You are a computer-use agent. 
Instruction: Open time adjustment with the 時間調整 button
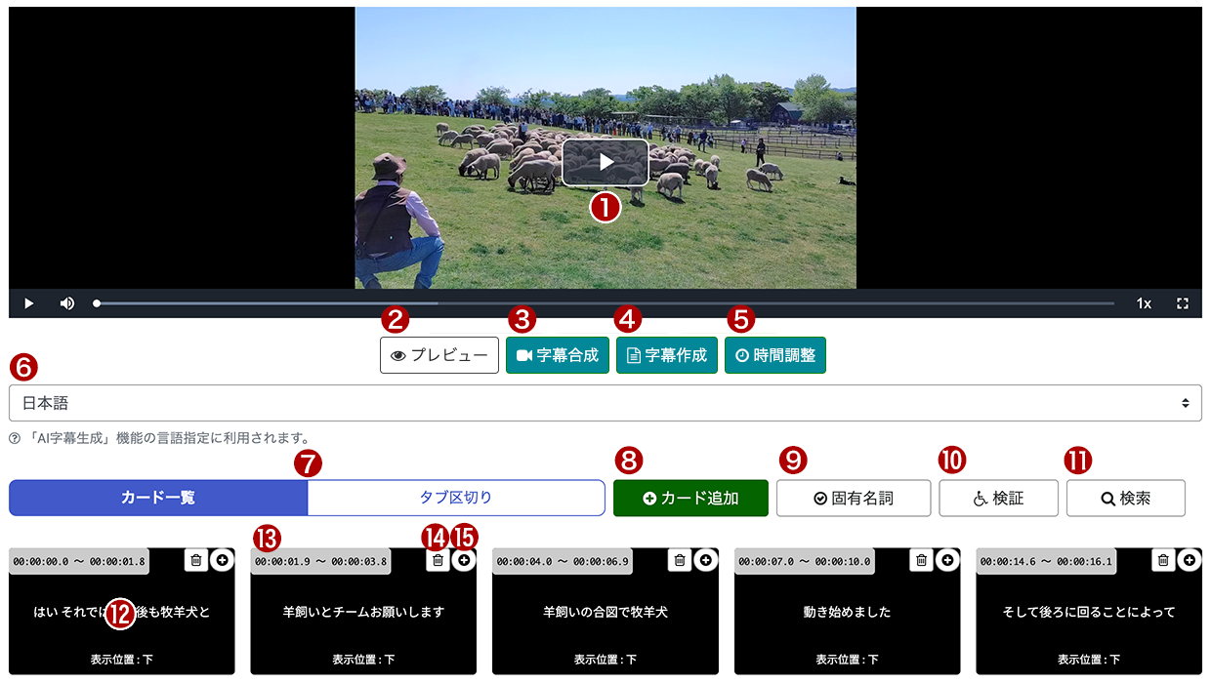click(774, 355)
